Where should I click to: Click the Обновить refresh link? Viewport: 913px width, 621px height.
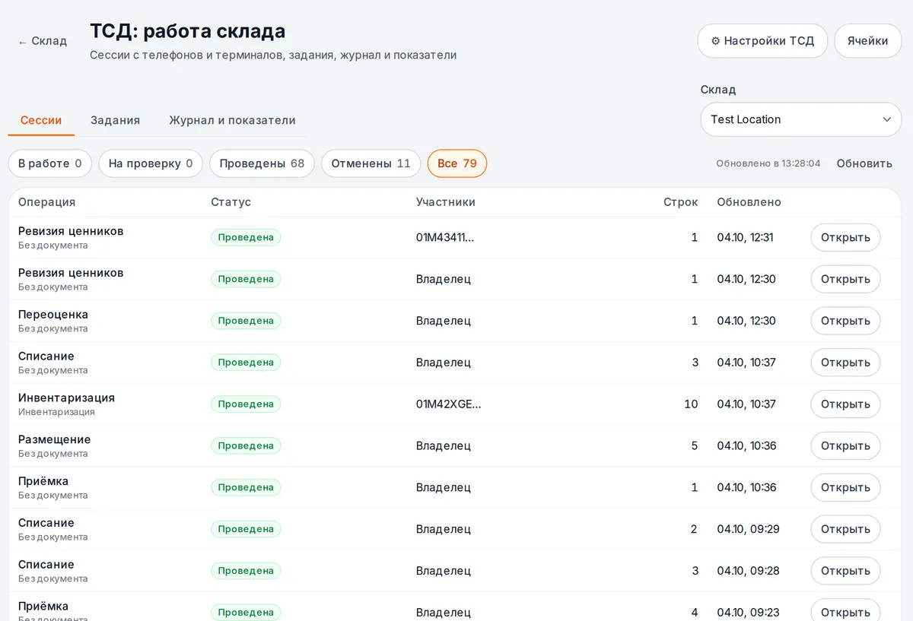[864, 163]
